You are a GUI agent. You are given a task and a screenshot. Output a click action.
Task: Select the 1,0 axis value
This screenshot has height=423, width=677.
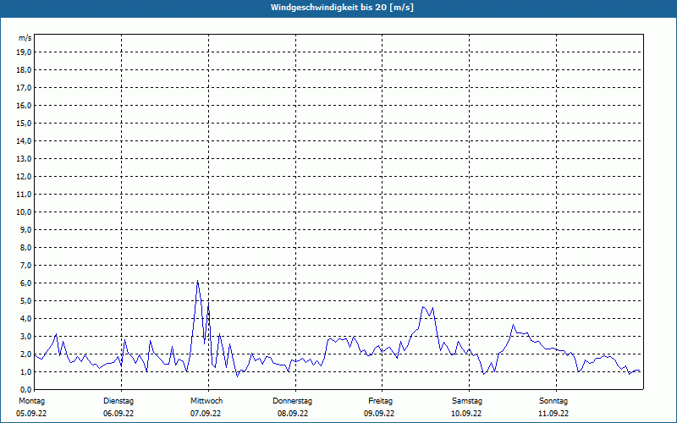coord(25,371)
